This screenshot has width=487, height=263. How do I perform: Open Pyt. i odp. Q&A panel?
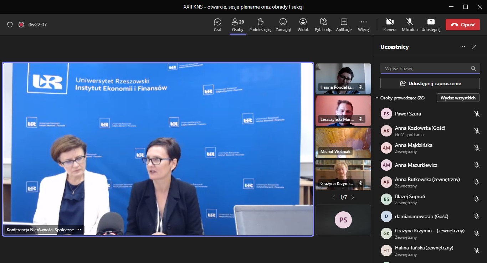(323, 25)
